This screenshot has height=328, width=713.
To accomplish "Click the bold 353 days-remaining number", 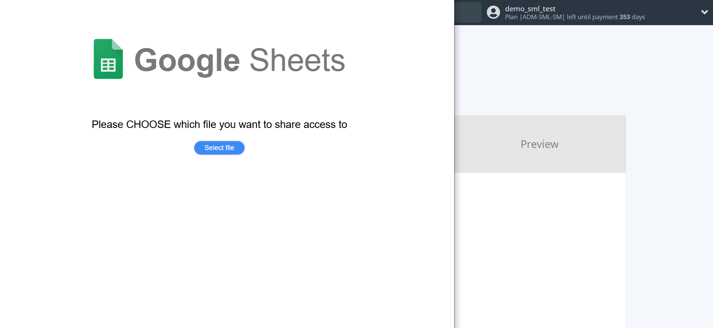I will [624, 17].
